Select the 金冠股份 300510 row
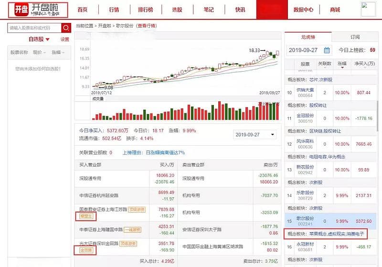This screenshot has height=267, width=382. click(x=330, y=118)
